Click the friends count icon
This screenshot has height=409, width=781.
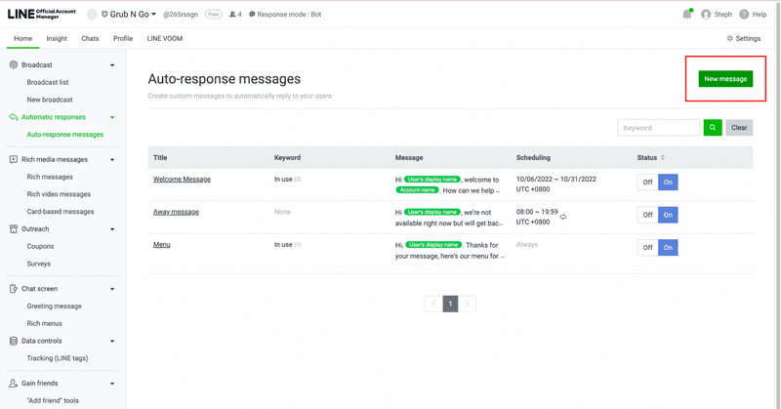[232, 15]
